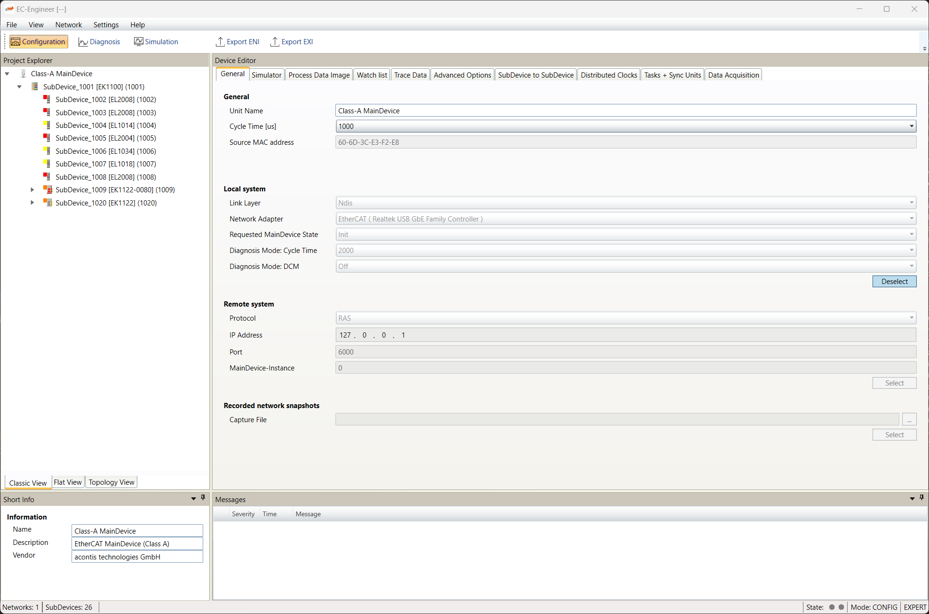
Task: Click the Configuration mode icon
Action: tap(16, 42)
